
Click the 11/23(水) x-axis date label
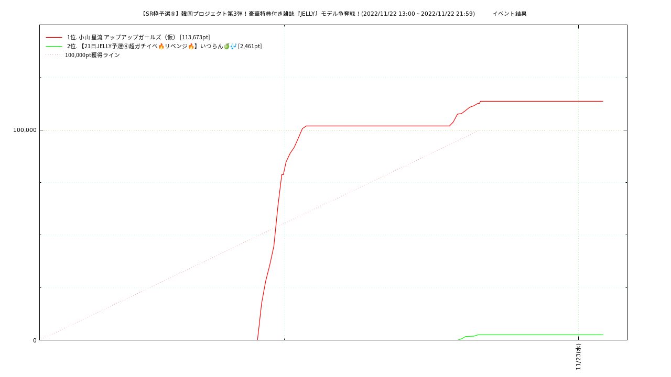[578, 357]
